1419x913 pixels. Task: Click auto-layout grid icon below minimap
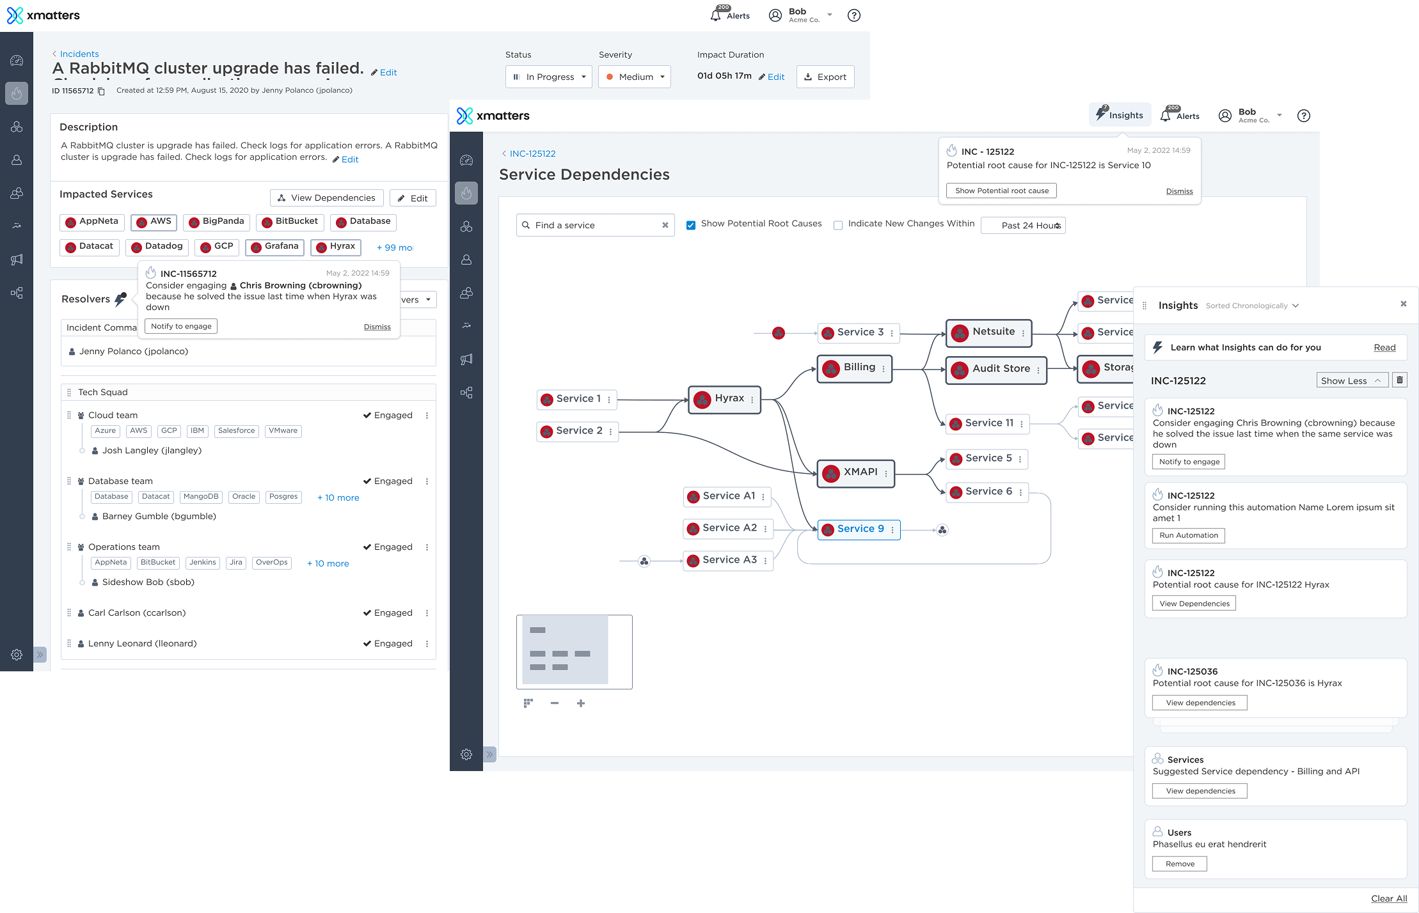click(x=528, y=703)
